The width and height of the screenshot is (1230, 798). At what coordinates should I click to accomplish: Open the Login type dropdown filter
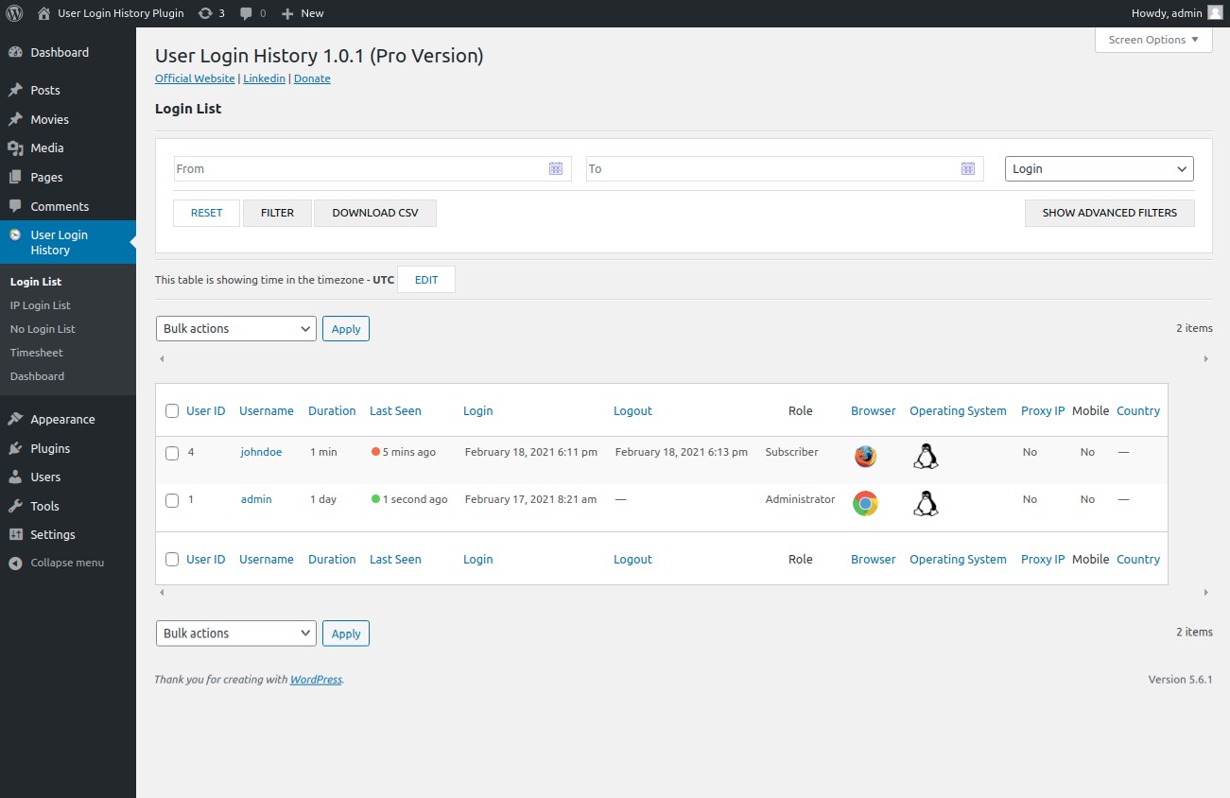click(x=1100, y=168)
